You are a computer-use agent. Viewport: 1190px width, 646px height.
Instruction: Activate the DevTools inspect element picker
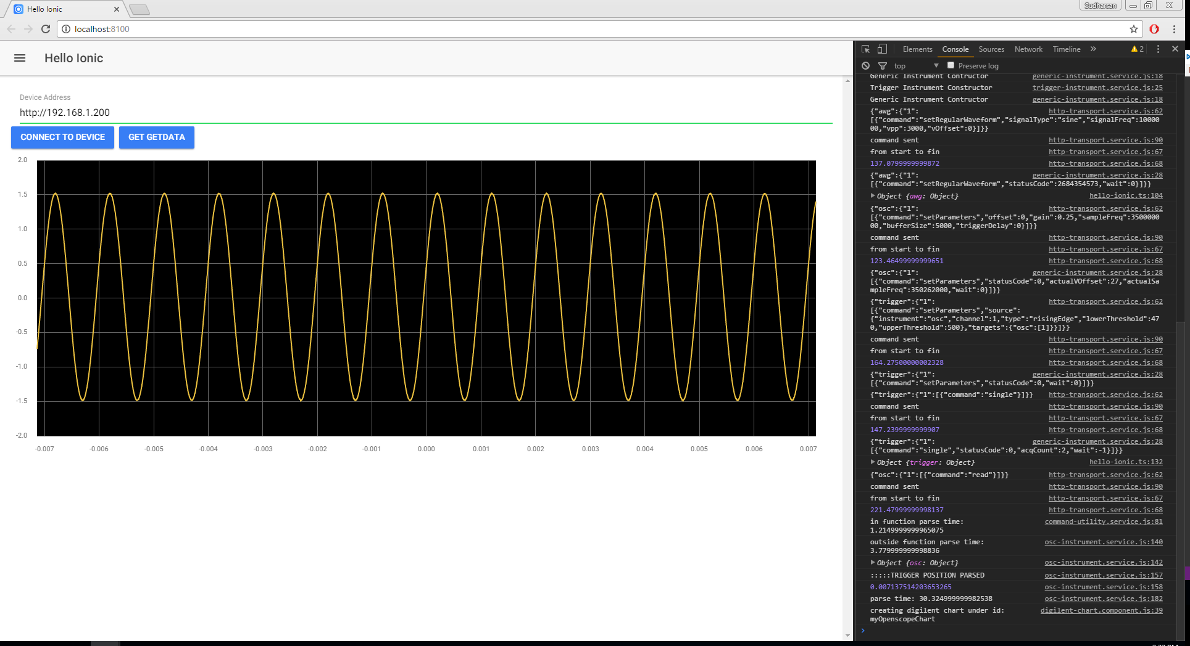tap(865, 49)
